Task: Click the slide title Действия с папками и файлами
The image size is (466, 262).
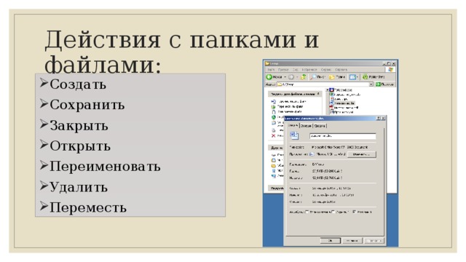Action: pyautogui.click(x=181, y=52)
